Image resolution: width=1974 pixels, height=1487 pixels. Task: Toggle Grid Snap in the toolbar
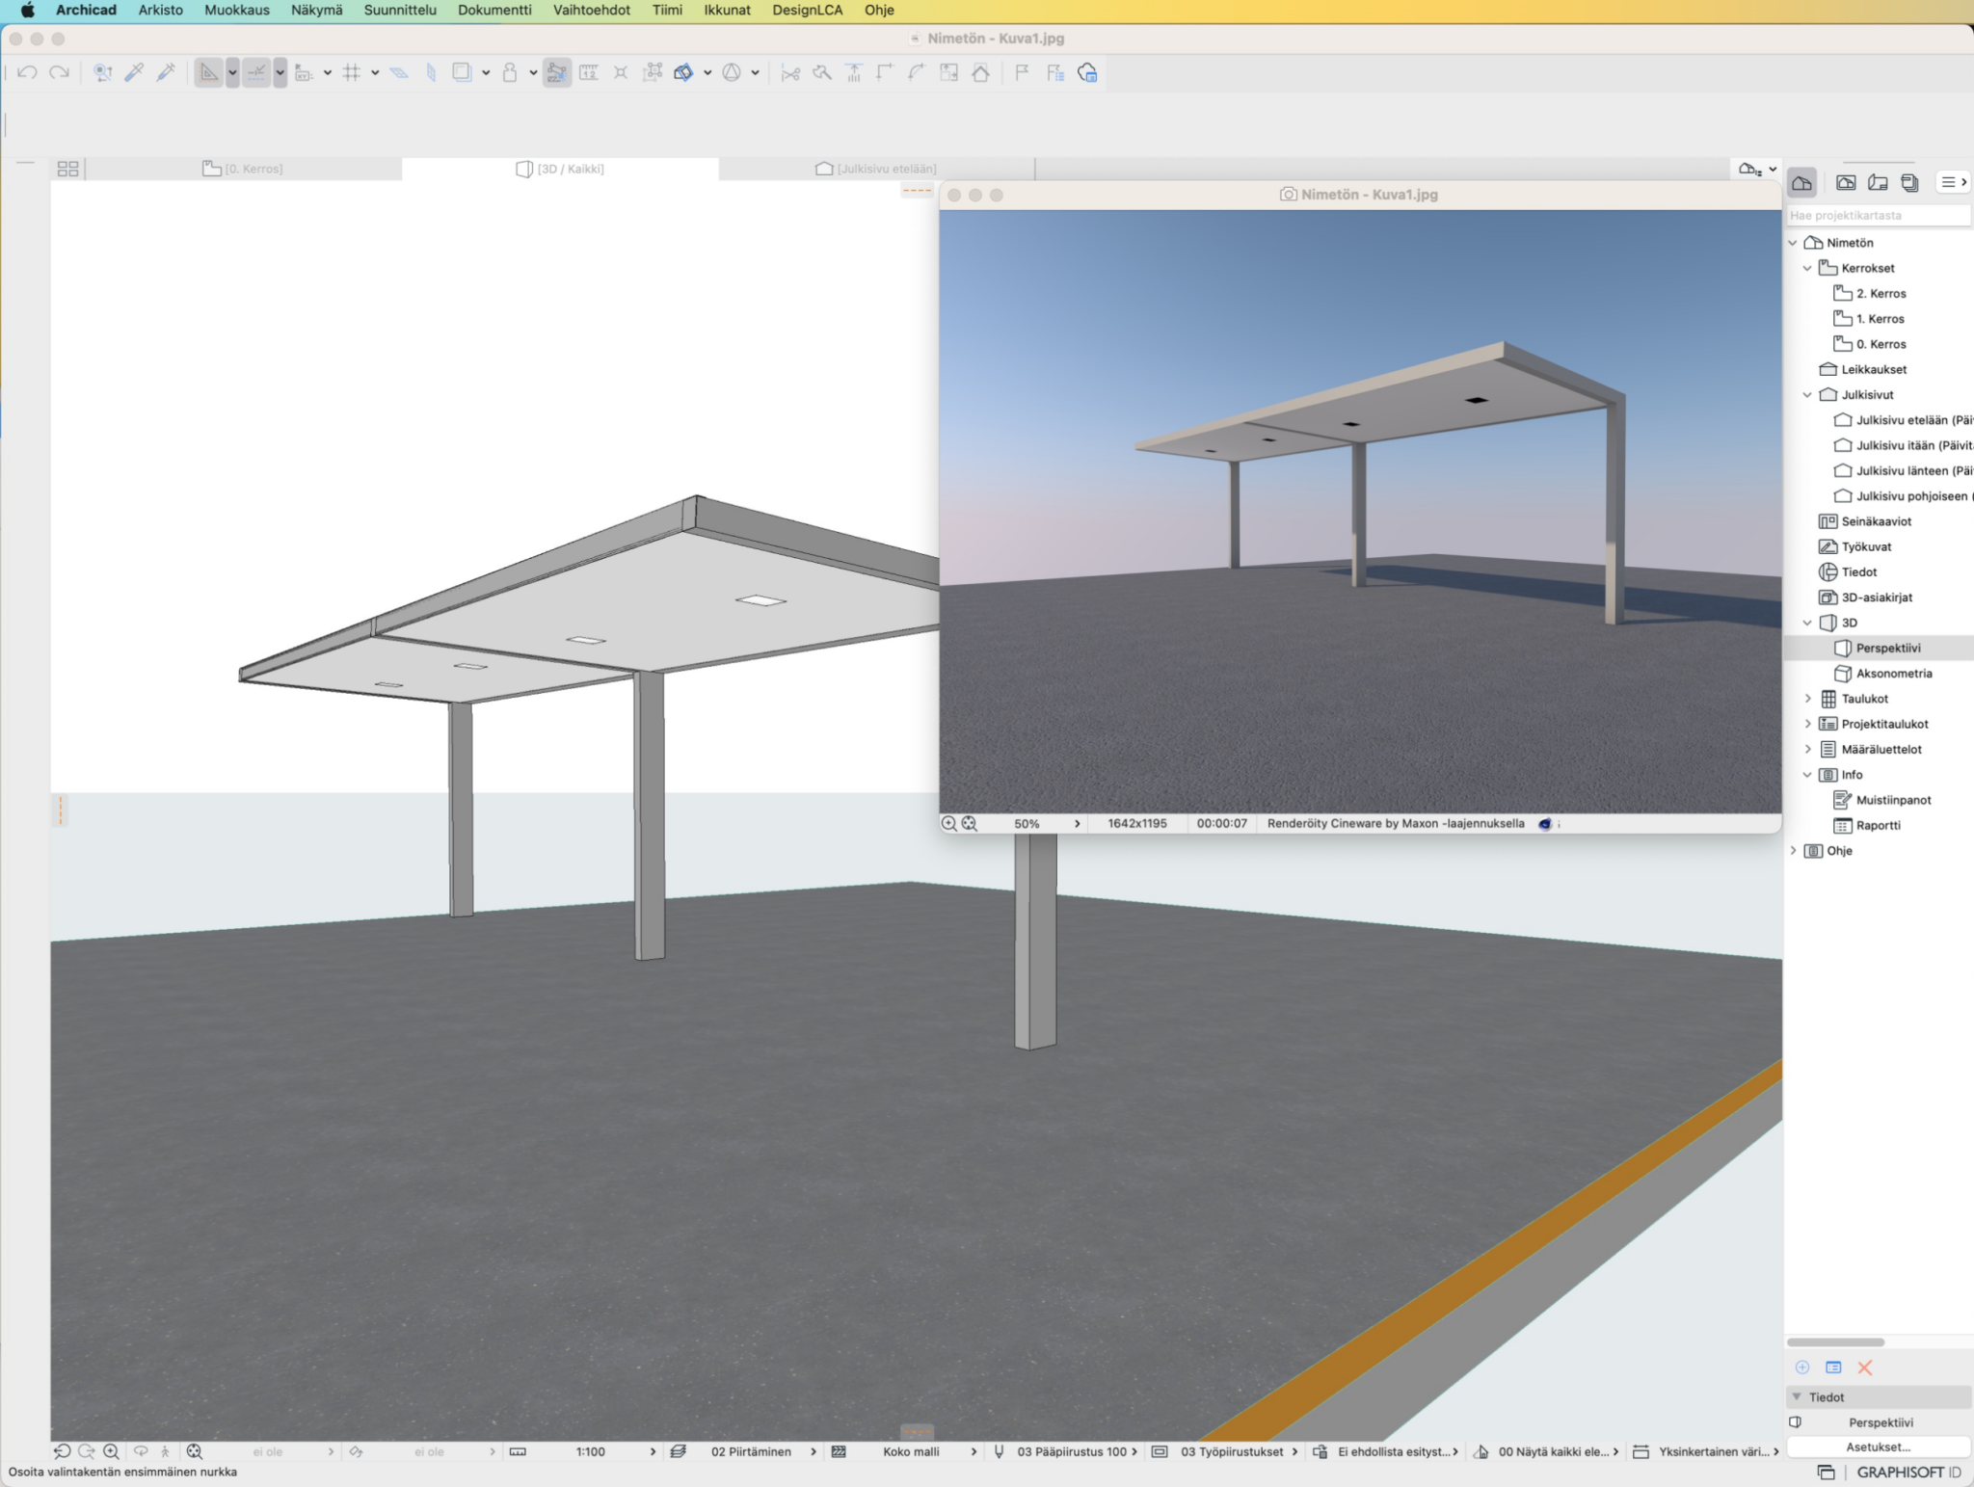352,72
